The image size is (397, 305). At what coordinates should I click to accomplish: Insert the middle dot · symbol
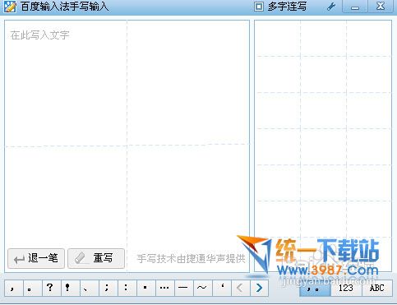[146, 288]
